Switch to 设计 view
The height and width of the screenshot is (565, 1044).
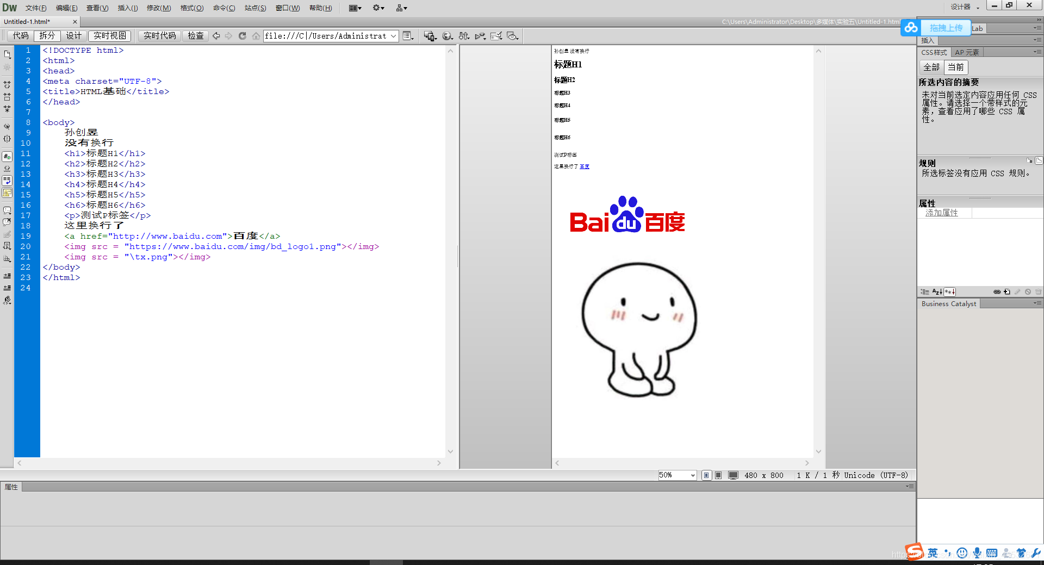(x=73, y=36)
